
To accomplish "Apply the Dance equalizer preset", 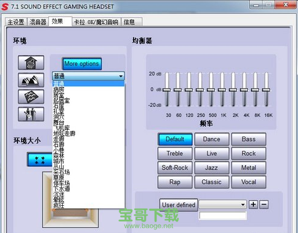I will click(212, 139).
